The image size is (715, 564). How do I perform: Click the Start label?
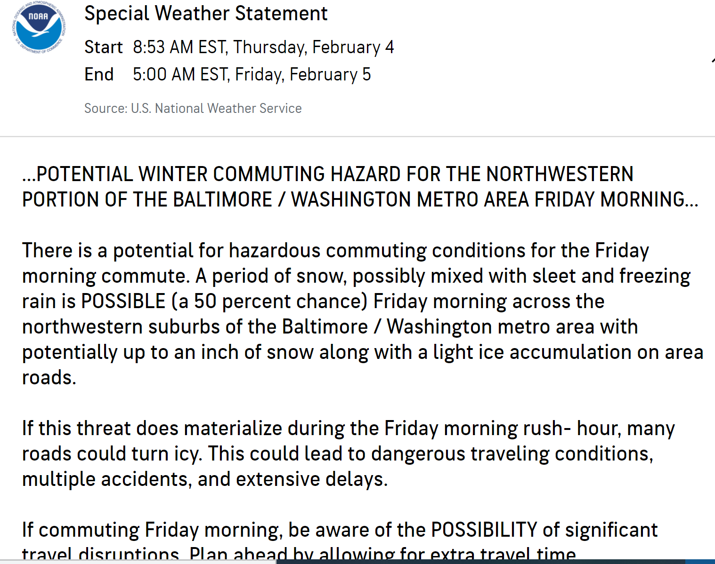pos(103,47)
